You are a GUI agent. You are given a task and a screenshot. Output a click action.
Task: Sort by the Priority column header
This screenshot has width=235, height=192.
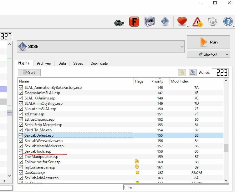coord(160,81)
